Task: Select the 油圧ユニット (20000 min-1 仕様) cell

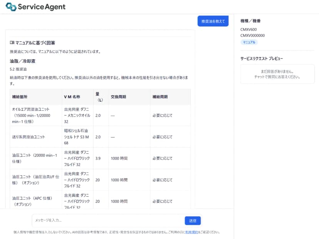Action: pos(36,158)
